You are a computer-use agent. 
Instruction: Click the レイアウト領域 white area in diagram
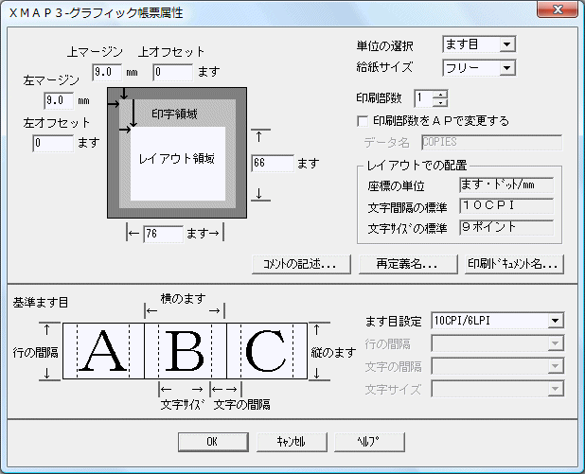(178, 164)
